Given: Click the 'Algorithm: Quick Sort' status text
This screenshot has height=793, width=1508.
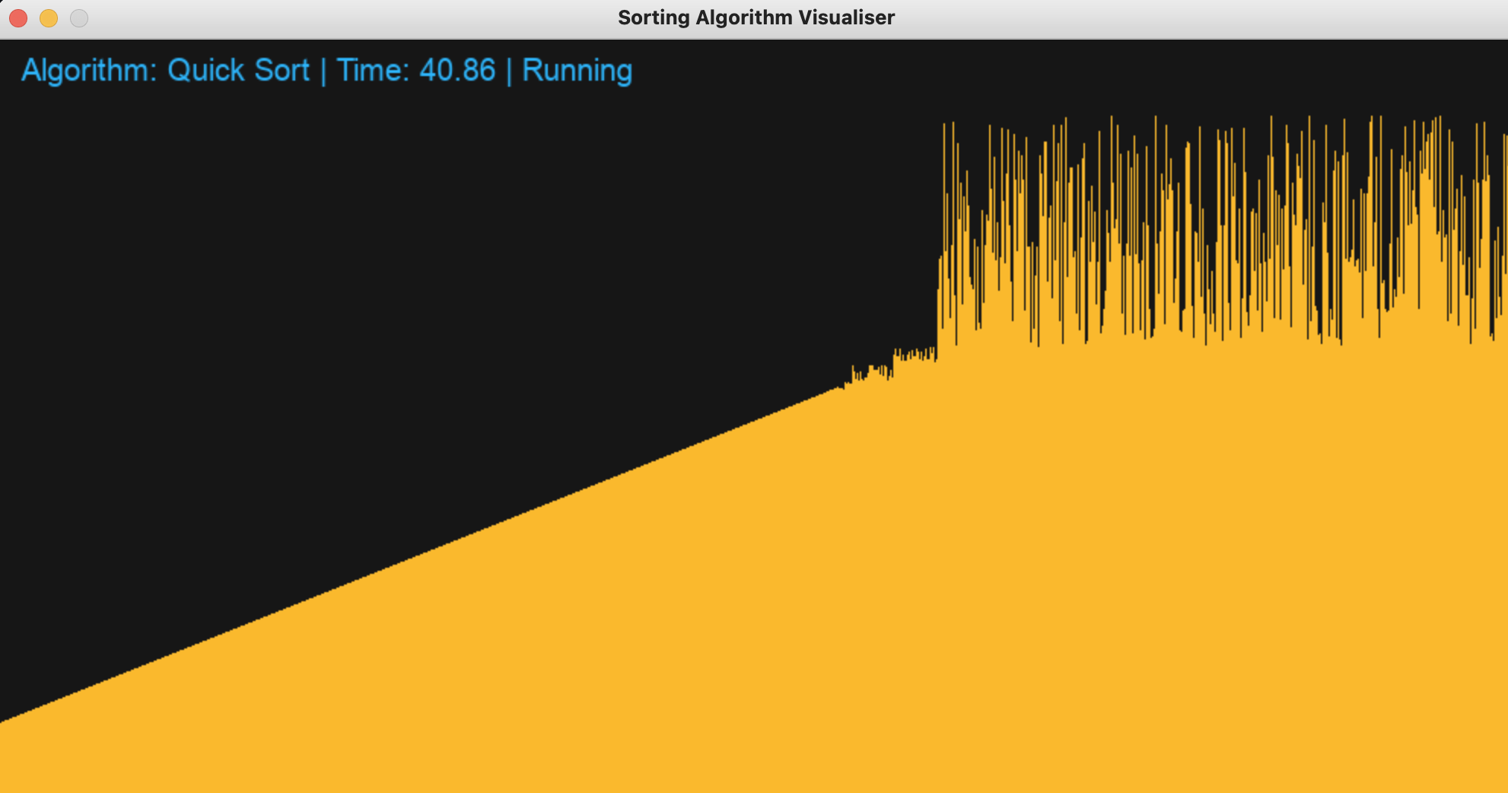Looking at the screenshot, I should click(x=166, y=71).
